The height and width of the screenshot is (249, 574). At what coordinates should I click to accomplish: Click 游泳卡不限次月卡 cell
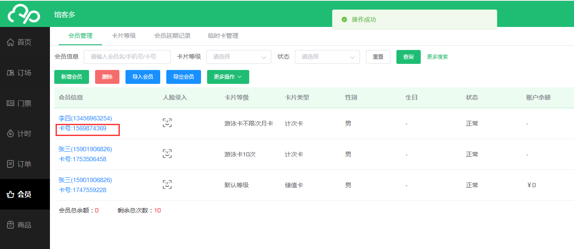249,123
